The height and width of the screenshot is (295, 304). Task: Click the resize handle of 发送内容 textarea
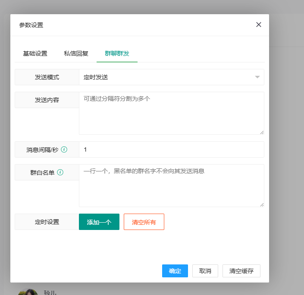261,132
